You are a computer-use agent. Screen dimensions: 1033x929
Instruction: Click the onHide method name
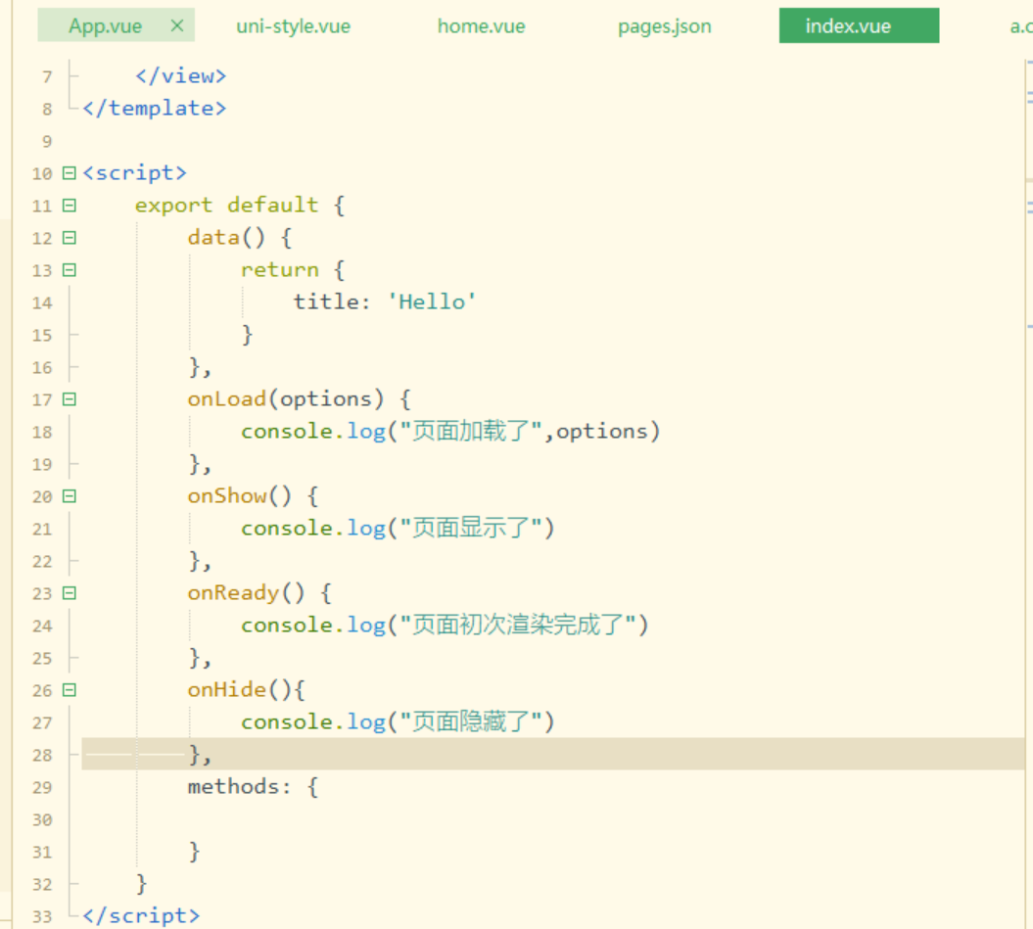(226, 689)
